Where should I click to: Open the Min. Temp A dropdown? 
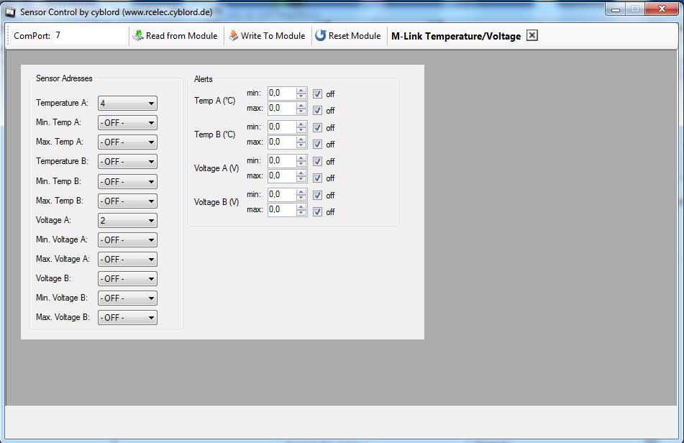(x=127, y=123)
